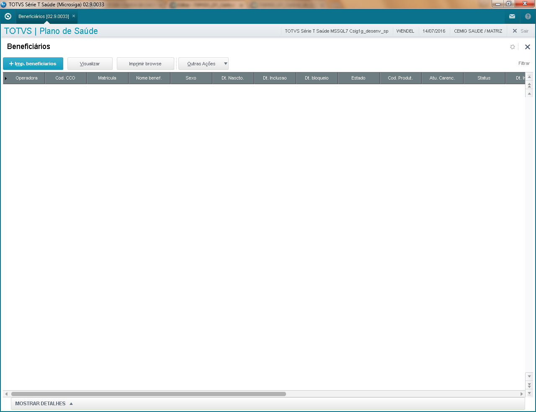This screenshot has height=412, width=536.
Task: Restore down the TOTVS application window
Action: [508, 4]
